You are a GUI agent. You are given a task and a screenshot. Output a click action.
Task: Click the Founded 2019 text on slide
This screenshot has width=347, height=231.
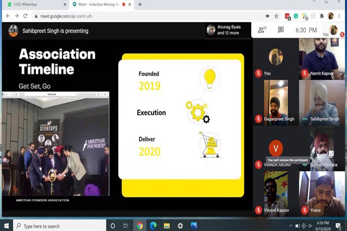click(x=149, y=81)
